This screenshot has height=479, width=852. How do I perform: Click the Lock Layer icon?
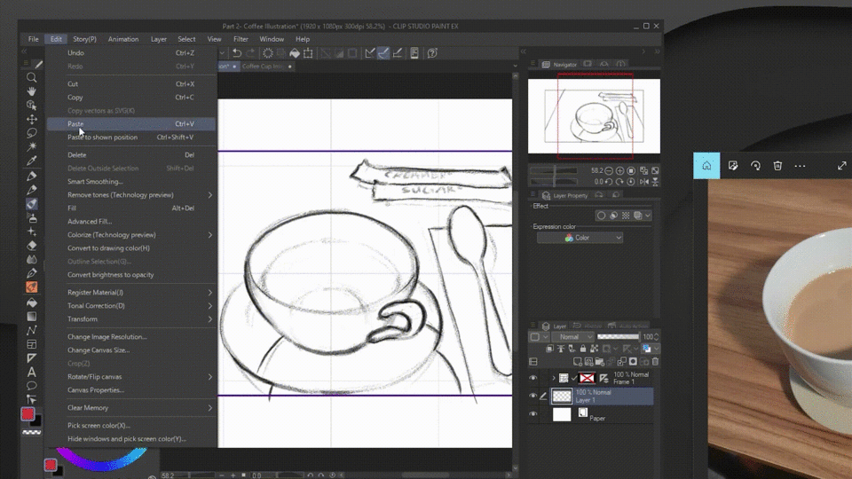(583, 349)
